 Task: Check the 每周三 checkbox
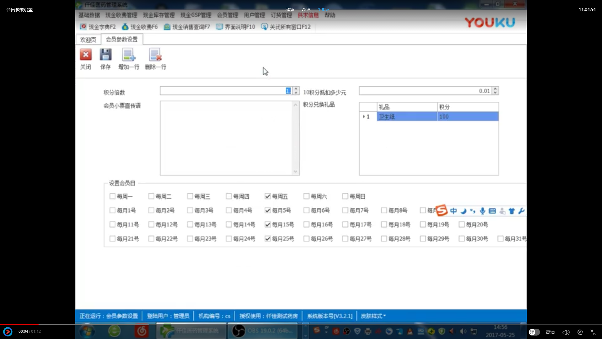(190, 196)
